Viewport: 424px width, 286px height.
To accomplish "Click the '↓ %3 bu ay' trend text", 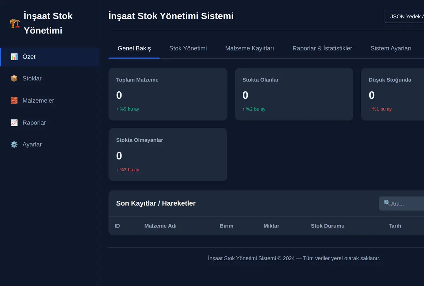I will pyautogui.click(x=128, y=170).
